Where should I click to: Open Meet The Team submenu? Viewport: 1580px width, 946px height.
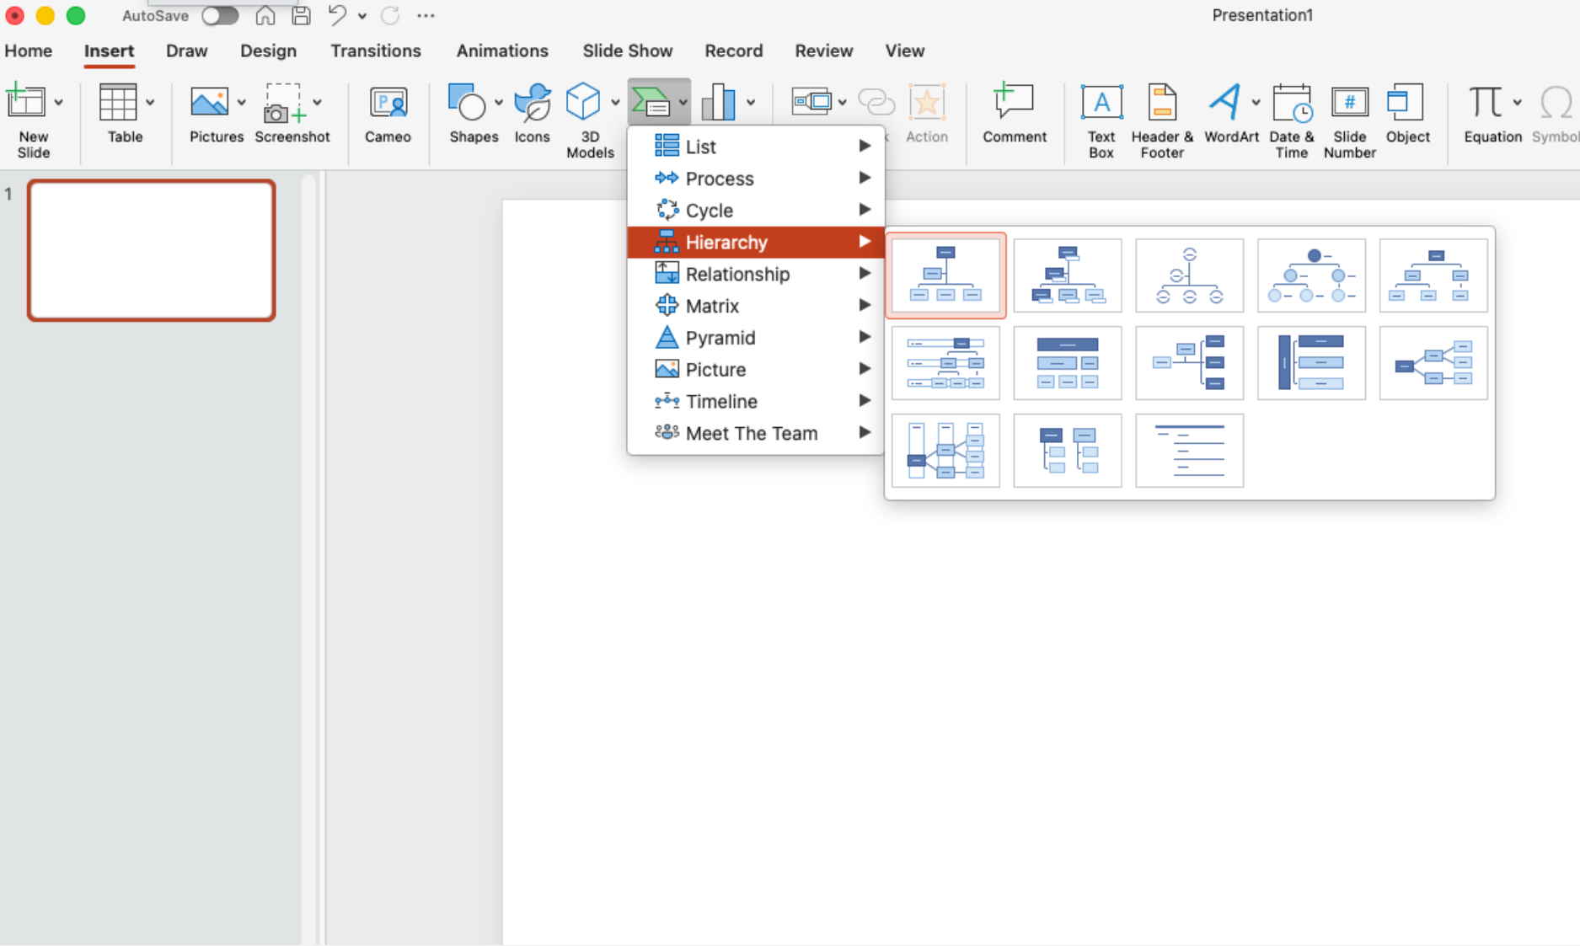756,433
